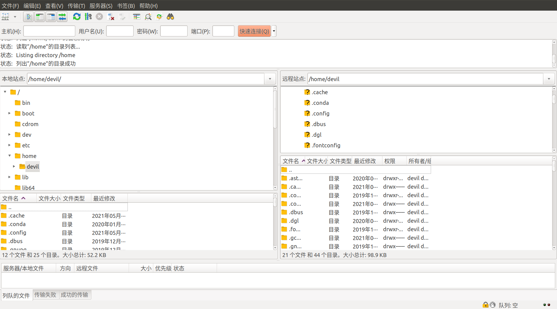Toggle remote directory tree display
Viewport: 557px width, 309px height.
point(51,17)
